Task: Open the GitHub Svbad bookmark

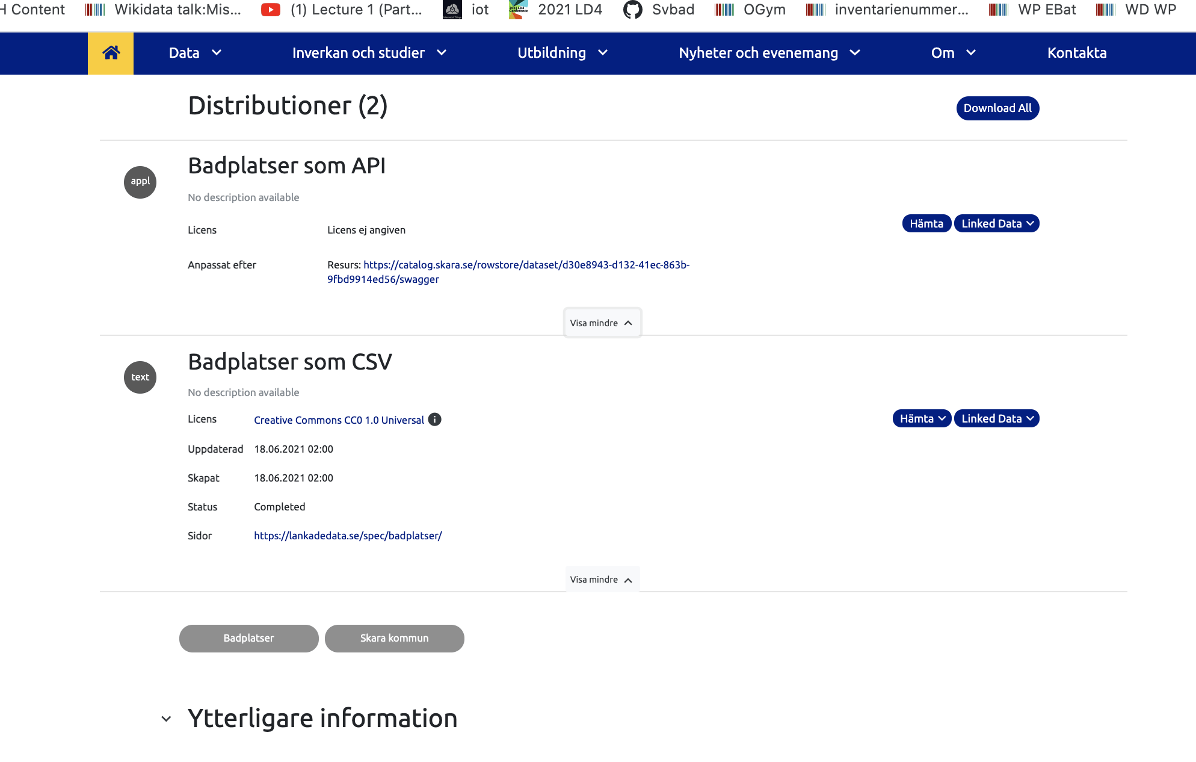Action: coord(659,10)
